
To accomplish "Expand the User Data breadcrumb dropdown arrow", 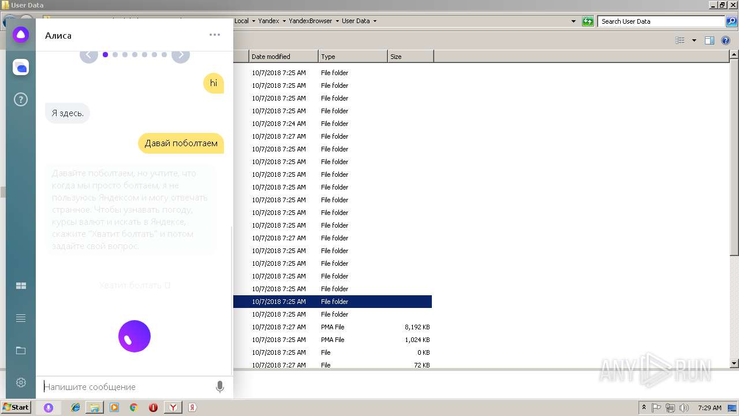I will tap(375, 21).
